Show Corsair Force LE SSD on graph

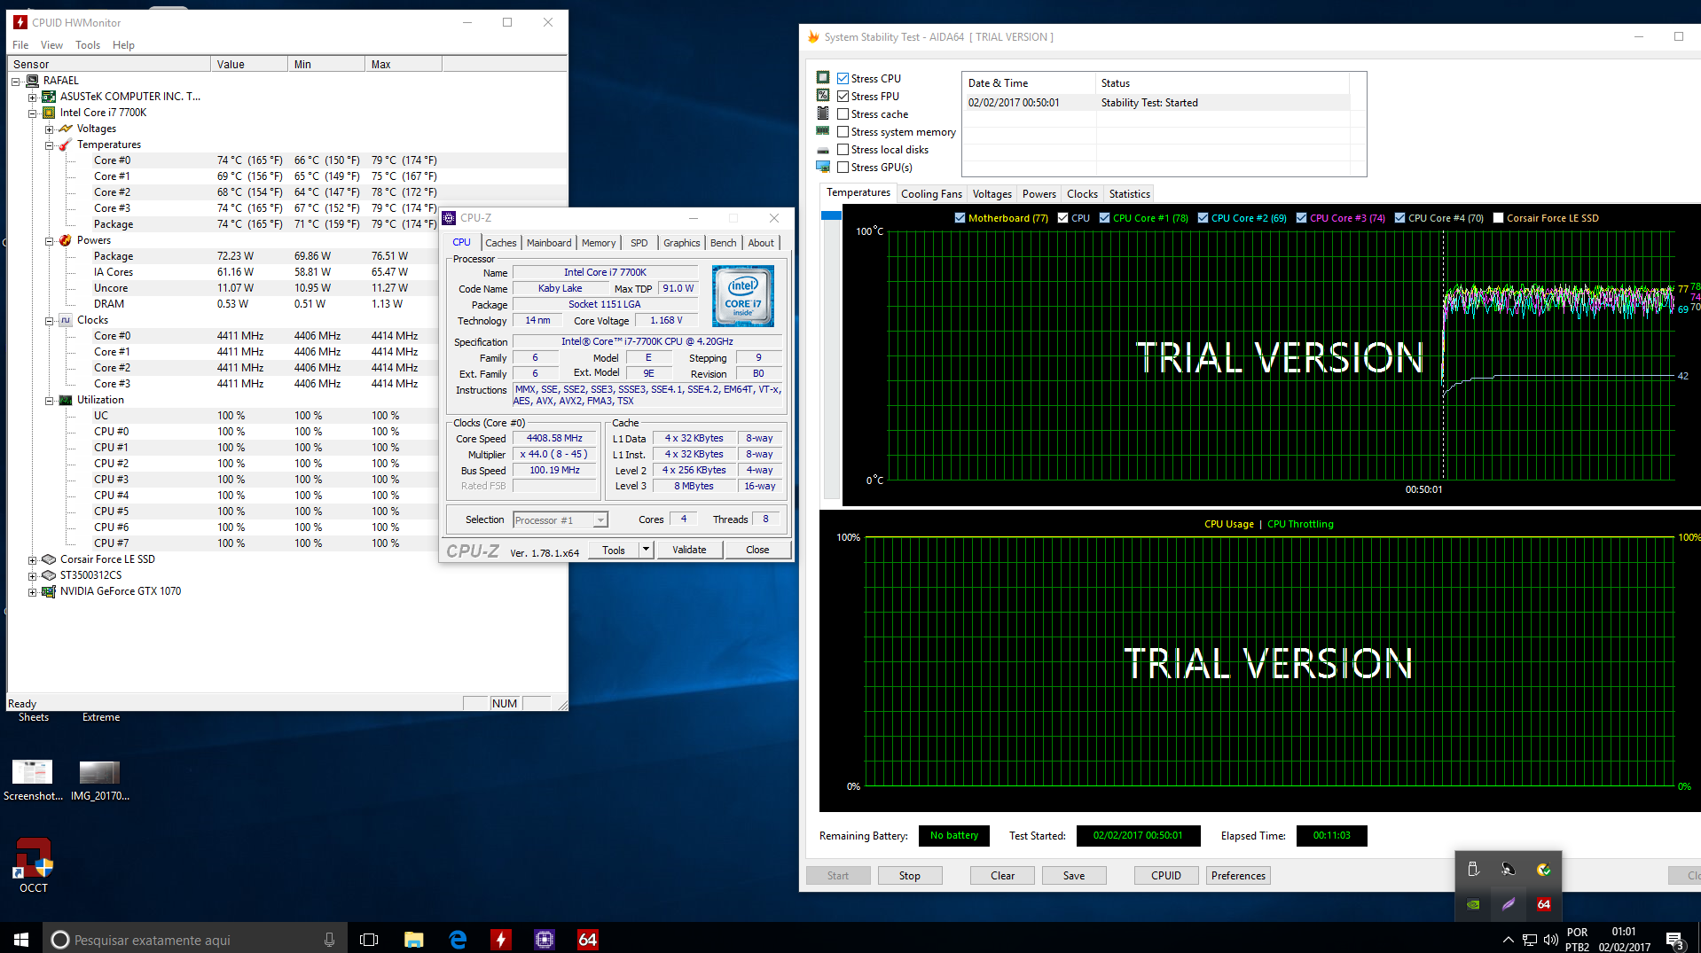1498,218
